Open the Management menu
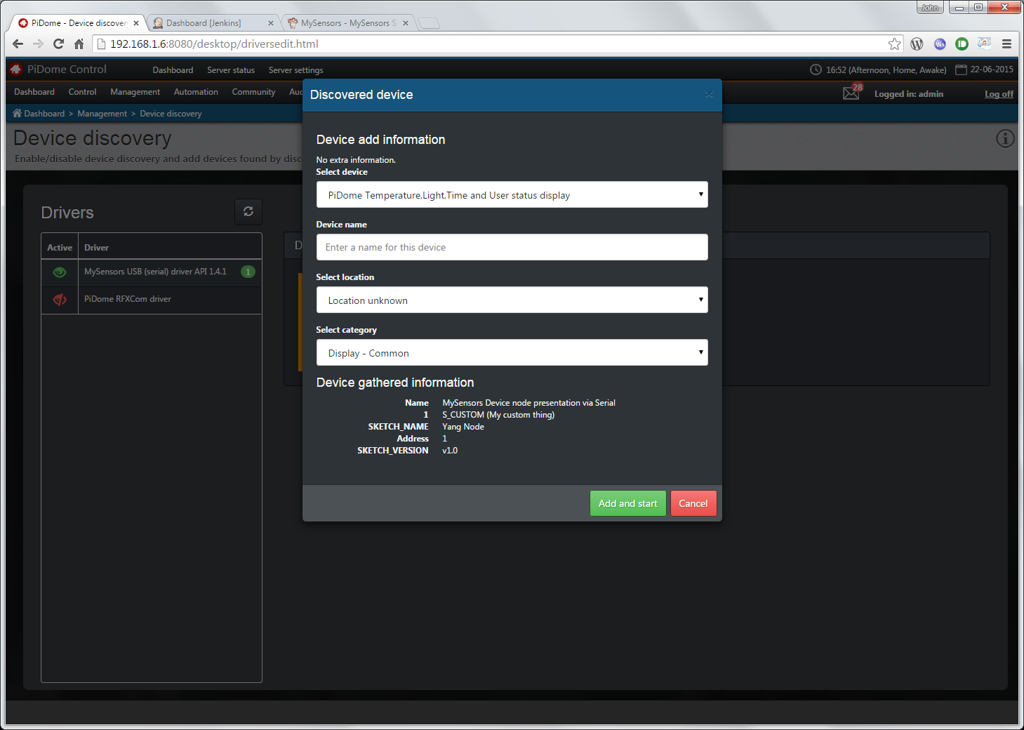This screenshot has width=1024, height=730. coord(135,92)
